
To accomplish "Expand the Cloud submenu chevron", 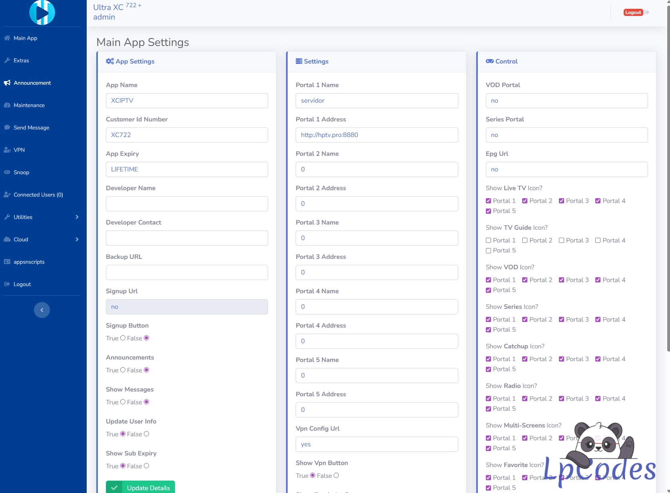I will point(77,239).
